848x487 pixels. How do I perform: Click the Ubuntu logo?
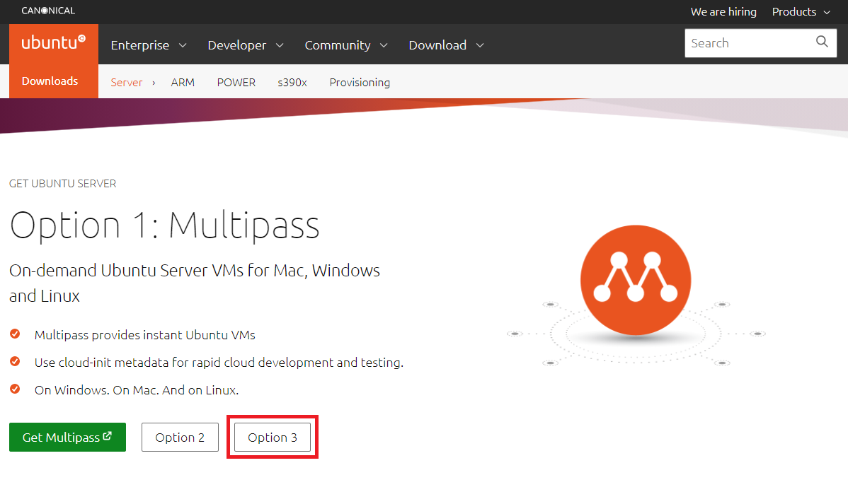coord(54,42)
